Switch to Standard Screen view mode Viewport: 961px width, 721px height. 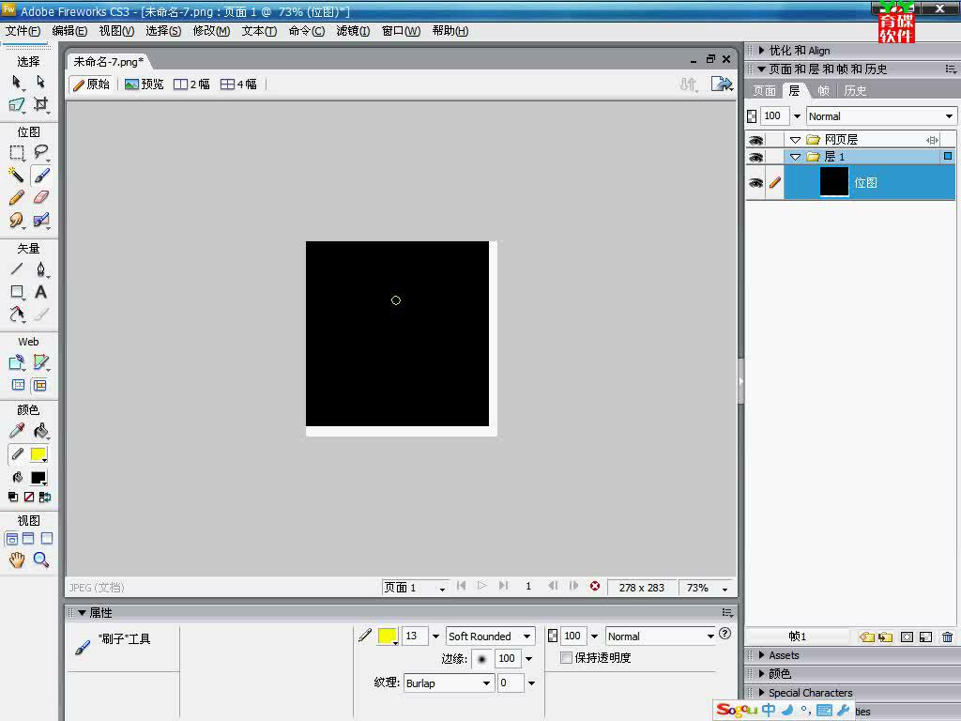click(x=11, y=539)
